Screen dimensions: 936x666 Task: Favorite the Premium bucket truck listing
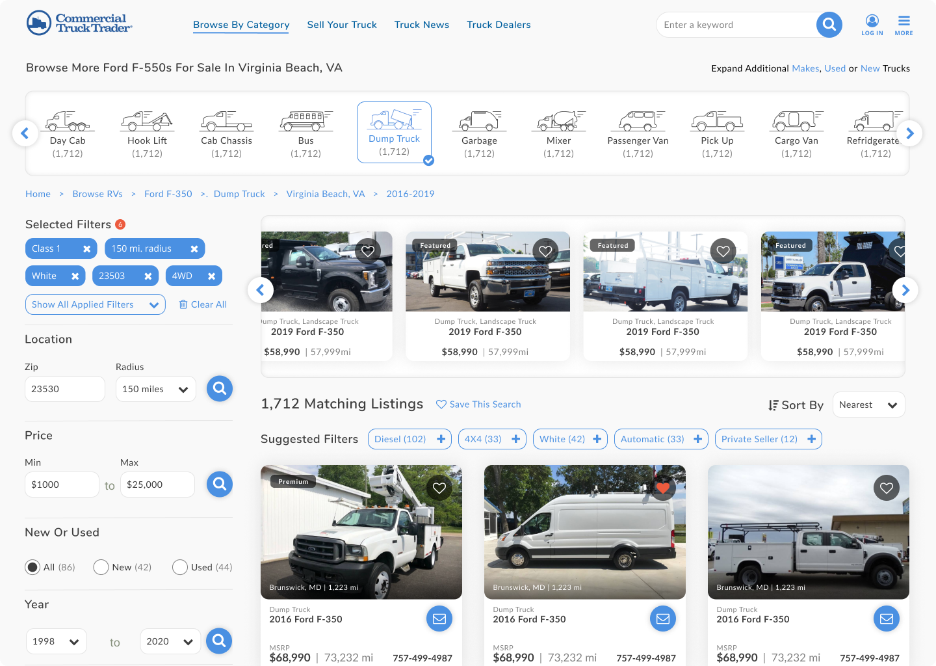(x=439, y=488)
